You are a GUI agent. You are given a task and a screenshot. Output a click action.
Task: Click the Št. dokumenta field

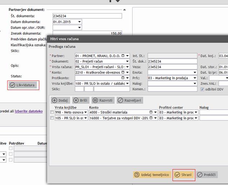87,16
